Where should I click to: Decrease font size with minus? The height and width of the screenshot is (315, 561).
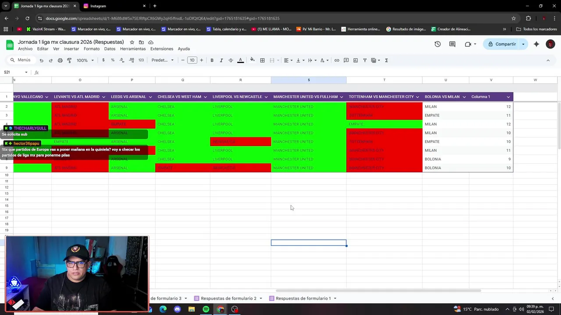183,60
